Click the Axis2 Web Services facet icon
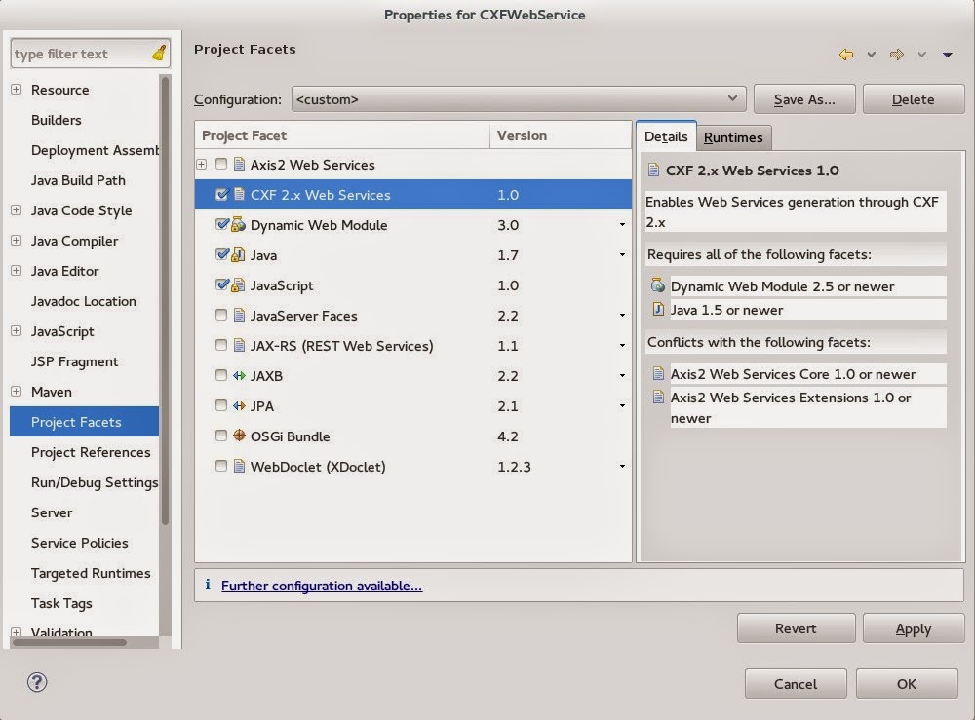The height and width of the screenshot is (720, 975). 239,164
